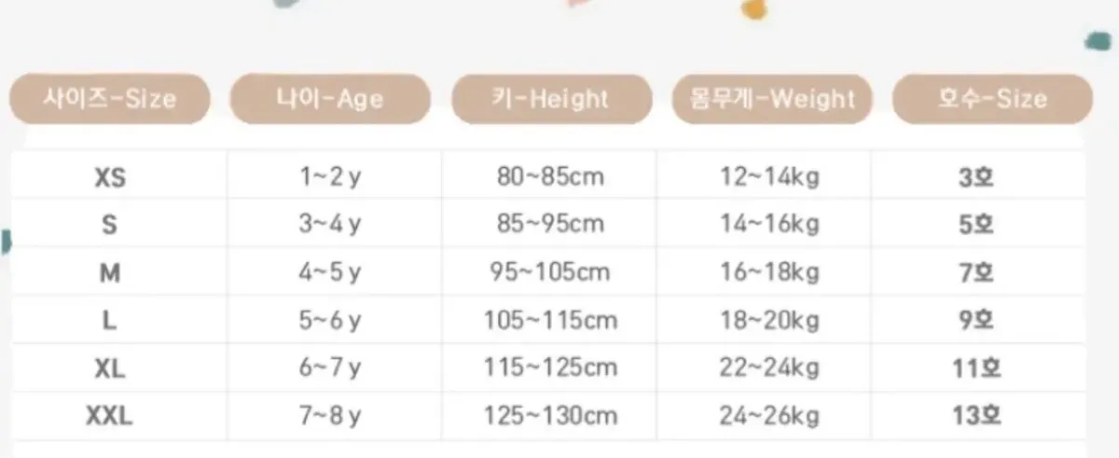This screenshot has width=1119, height=458.
Task: Click the S size row label
Action: (110, 224)
